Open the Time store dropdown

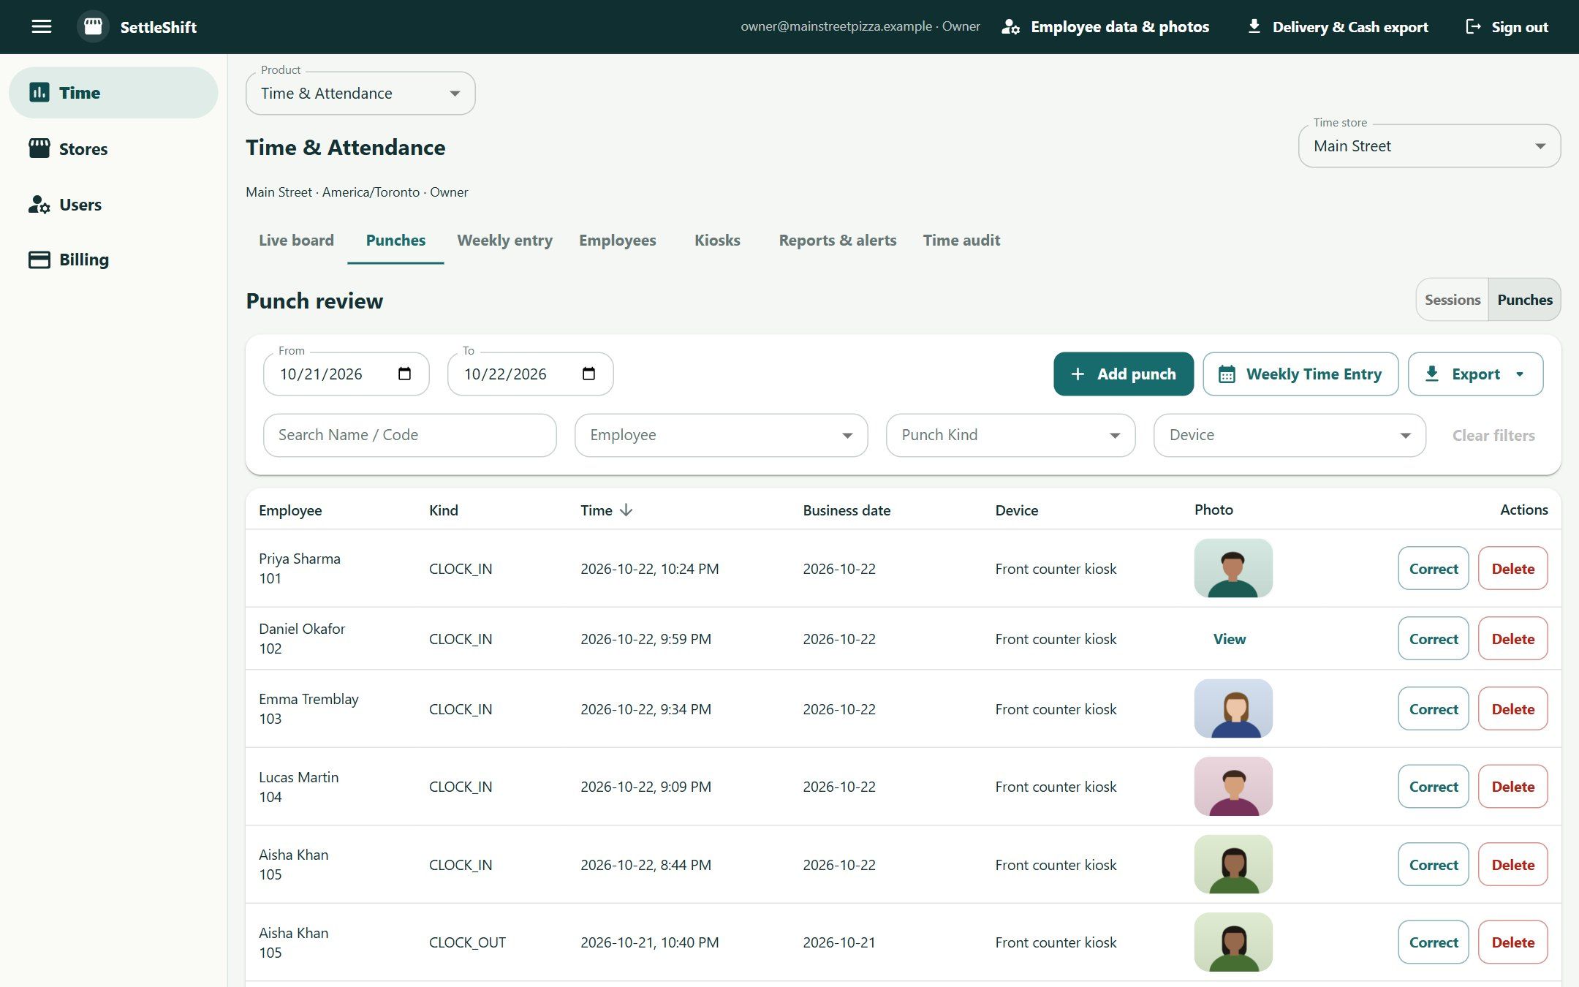pyautogui.click(x=1429, y=146)
